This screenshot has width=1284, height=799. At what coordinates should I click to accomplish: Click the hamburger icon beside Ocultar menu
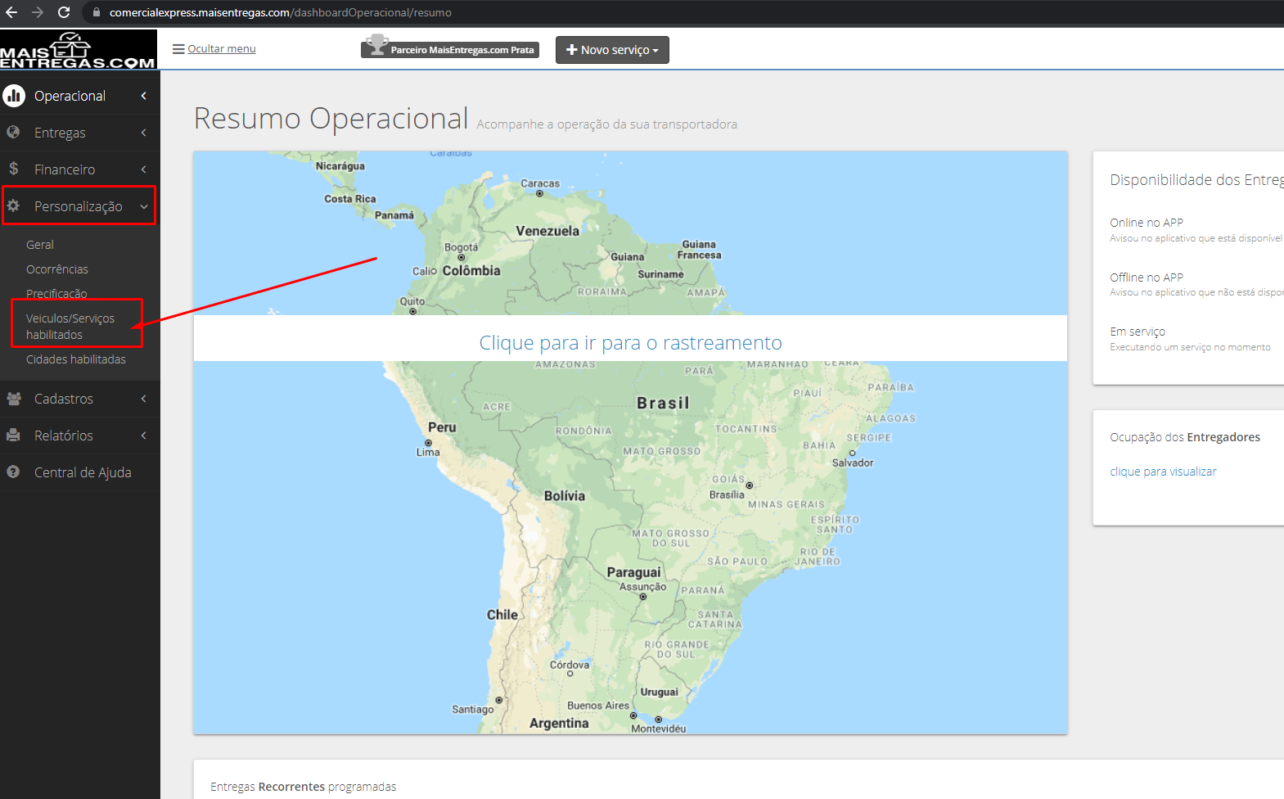[x=178, y=49]
